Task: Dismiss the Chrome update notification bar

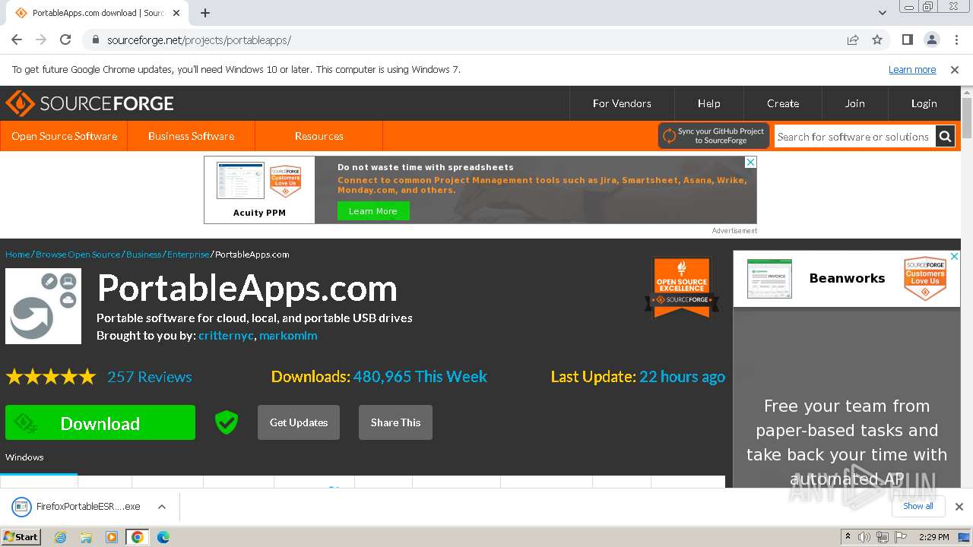Action: click(x=955, y=70)
